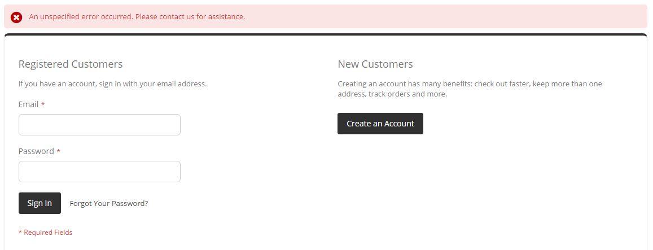
Task: Click the words 'contact us' in error message
Action: (x=177, y=17)
